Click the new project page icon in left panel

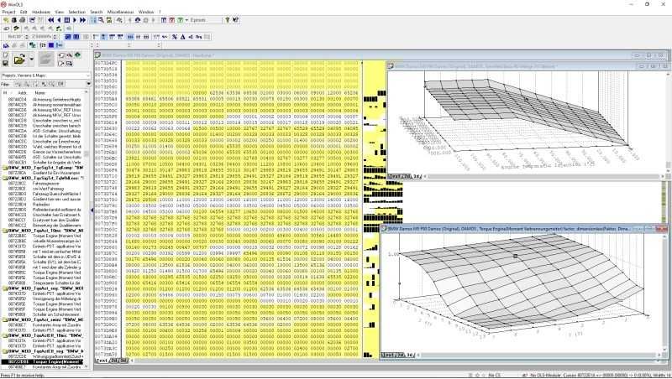pos(5,55)
